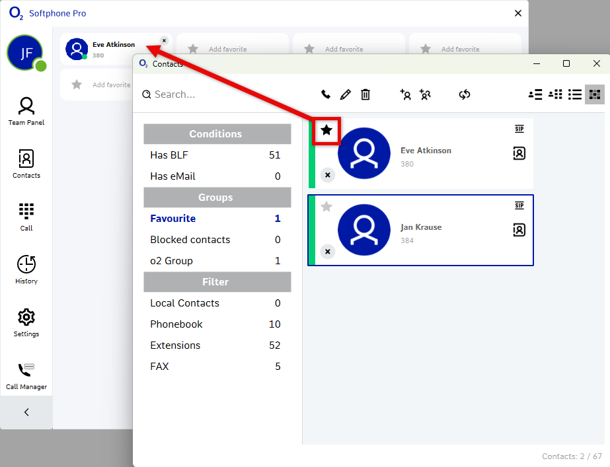Open the History panel in sidebar
The height and width of the screenshot is (467, 610).
click(x=26, y=269)
